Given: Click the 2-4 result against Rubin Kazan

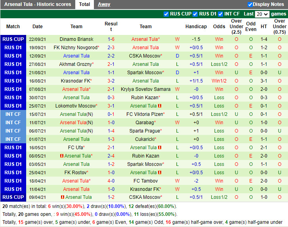Looking at the screenshot, I should pyautogui.click(x=111, y=156).
